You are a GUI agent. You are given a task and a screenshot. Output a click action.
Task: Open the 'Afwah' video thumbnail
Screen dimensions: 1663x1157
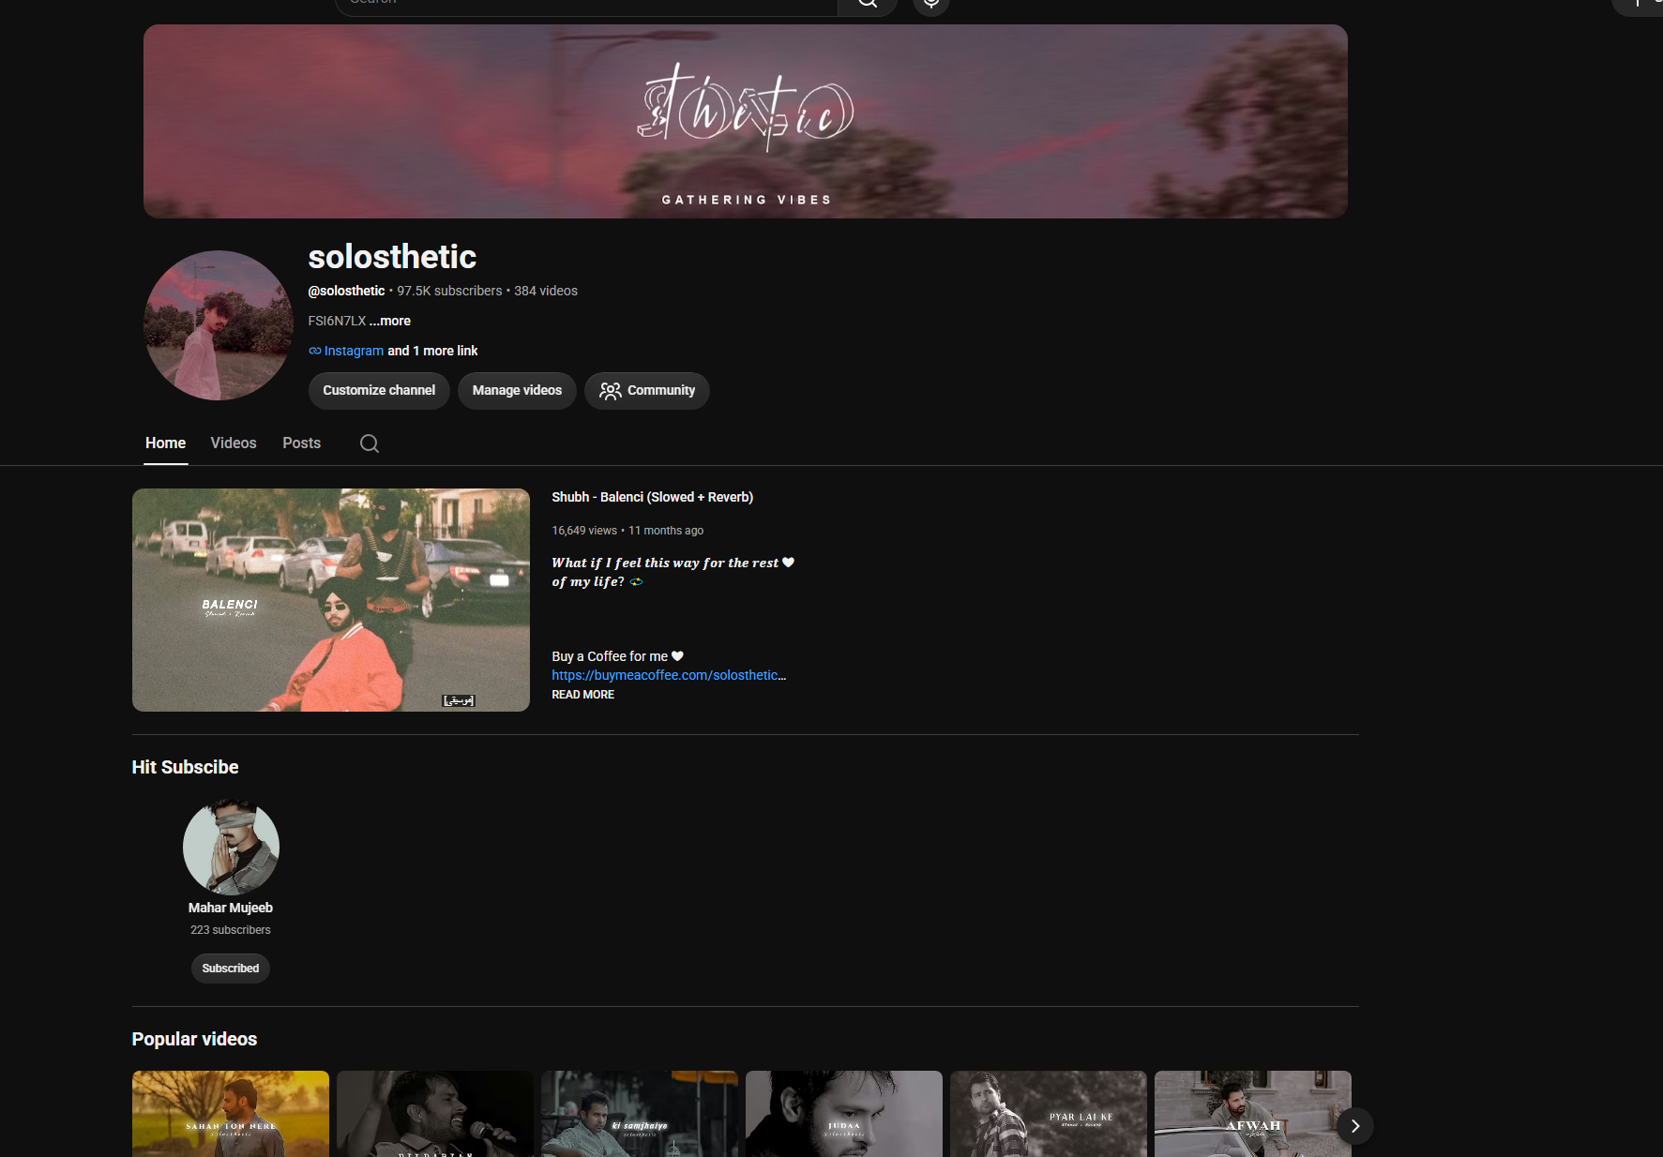coord(1253,1114)
